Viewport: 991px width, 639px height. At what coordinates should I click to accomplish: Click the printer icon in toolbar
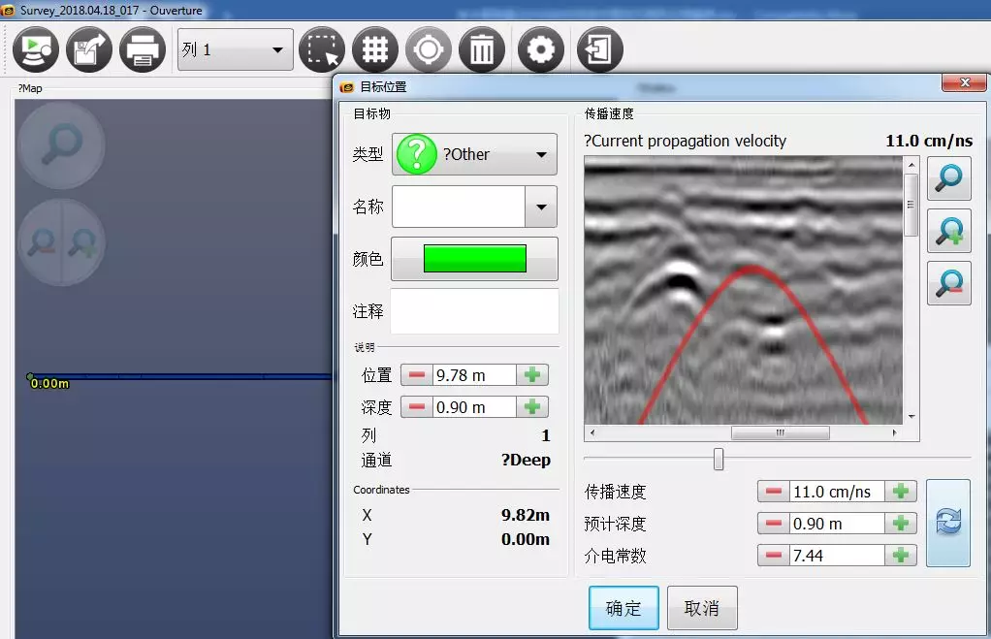tap(143, 48)
